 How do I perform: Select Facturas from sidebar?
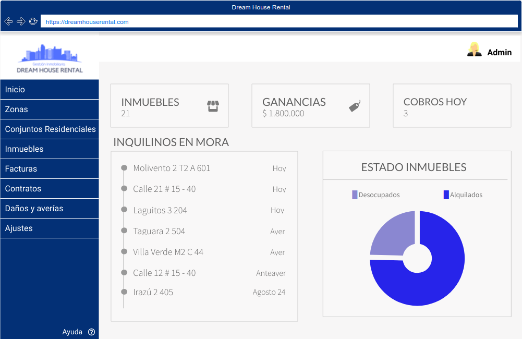coord(50,169)
